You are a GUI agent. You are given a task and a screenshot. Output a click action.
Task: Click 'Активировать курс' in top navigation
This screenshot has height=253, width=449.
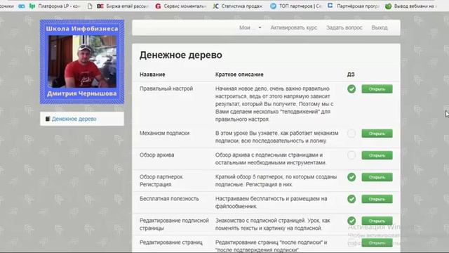[293, 28]
